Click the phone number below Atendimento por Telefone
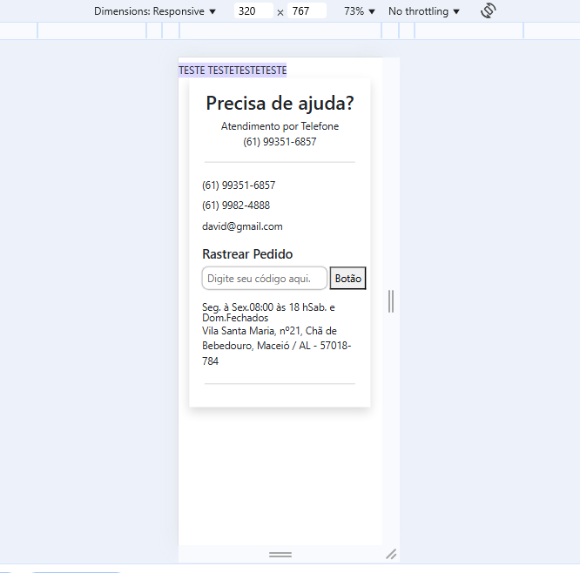The image size is (580, 573). 280,142
